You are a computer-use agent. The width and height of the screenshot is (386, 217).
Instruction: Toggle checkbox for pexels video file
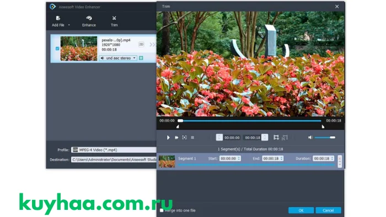57,48
